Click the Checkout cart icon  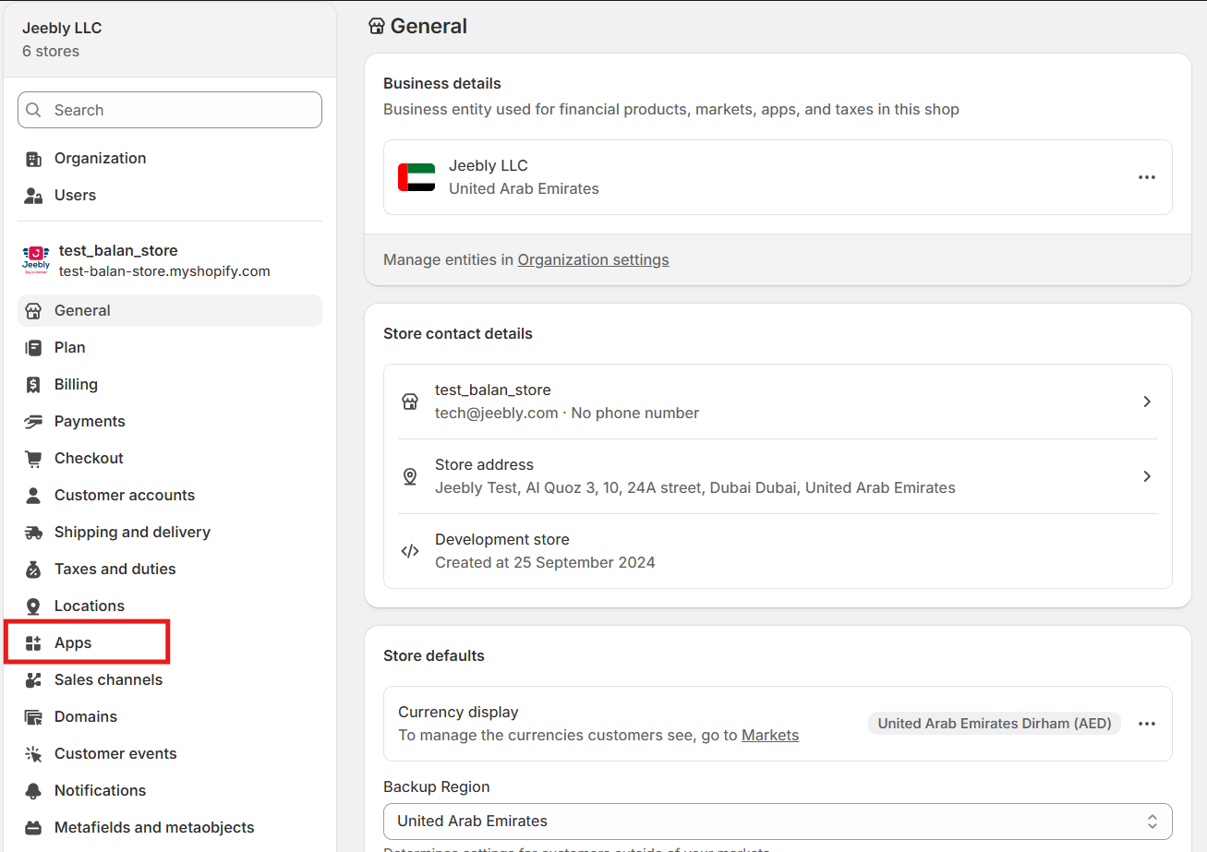[x=33, y=459]
